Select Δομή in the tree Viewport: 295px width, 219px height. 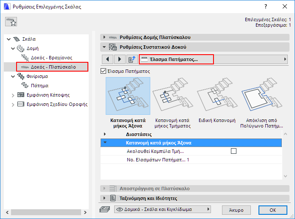pos(33,48)
